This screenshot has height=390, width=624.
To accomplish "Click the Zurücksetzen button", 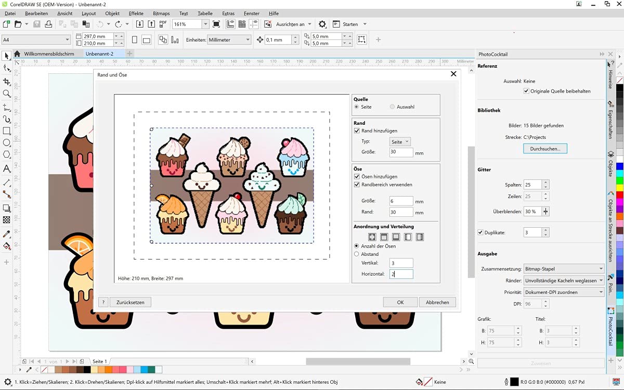I will pyautogui.click(x=131, y=302).
